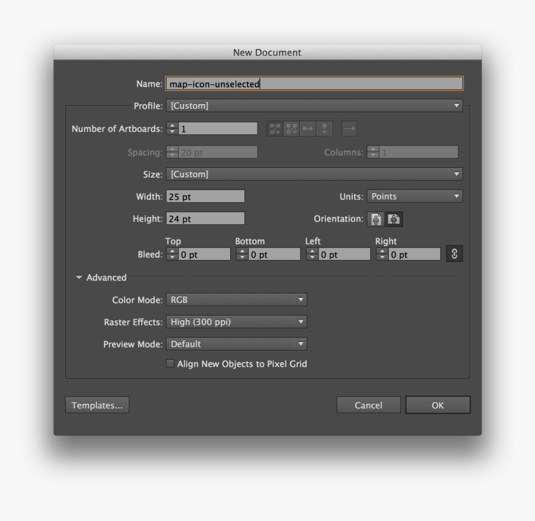Toggle the bleed link chain icon

pos(454,254)
